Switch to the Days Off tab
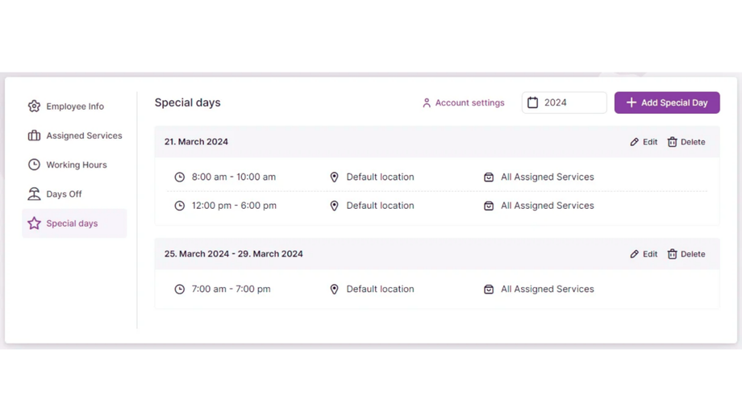This screenshot has width=742, height=417. tap(64, 194)
